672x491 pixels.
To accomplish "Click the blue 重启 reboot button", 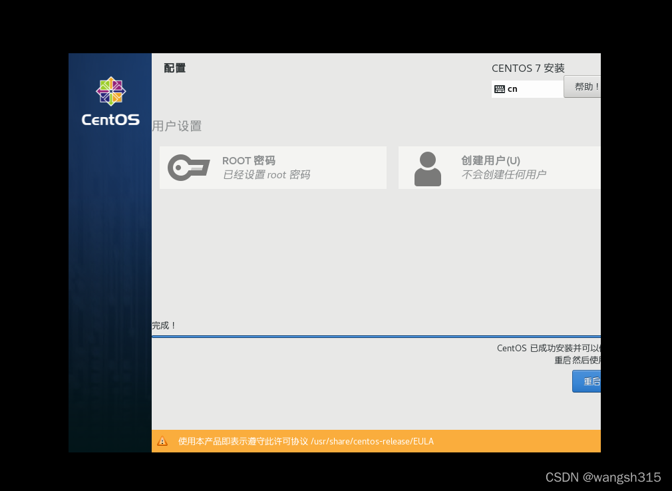I will point(586,381).
